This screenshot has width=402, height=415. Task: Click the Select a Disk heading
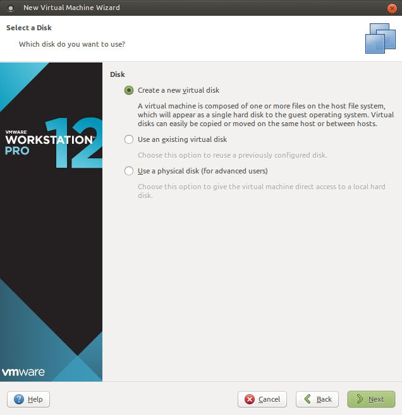click(x=29, y=28)
